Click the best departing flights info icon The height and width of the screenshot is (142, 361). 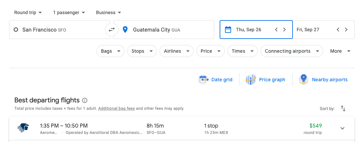point(85,100)
